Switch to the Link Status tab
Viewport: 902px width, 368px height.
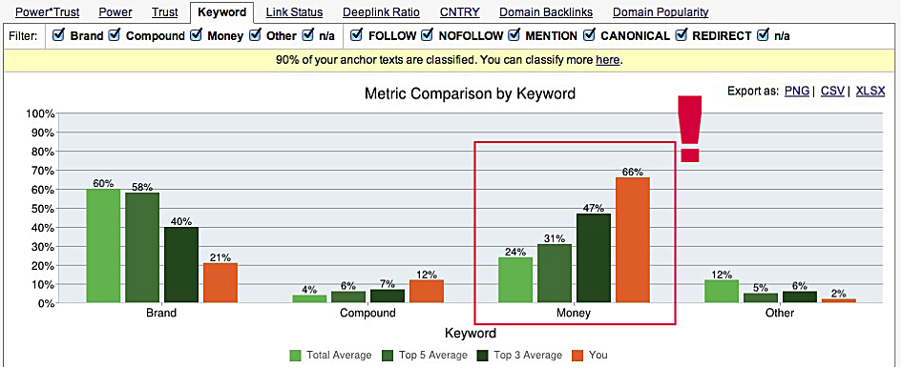(294, 12)
